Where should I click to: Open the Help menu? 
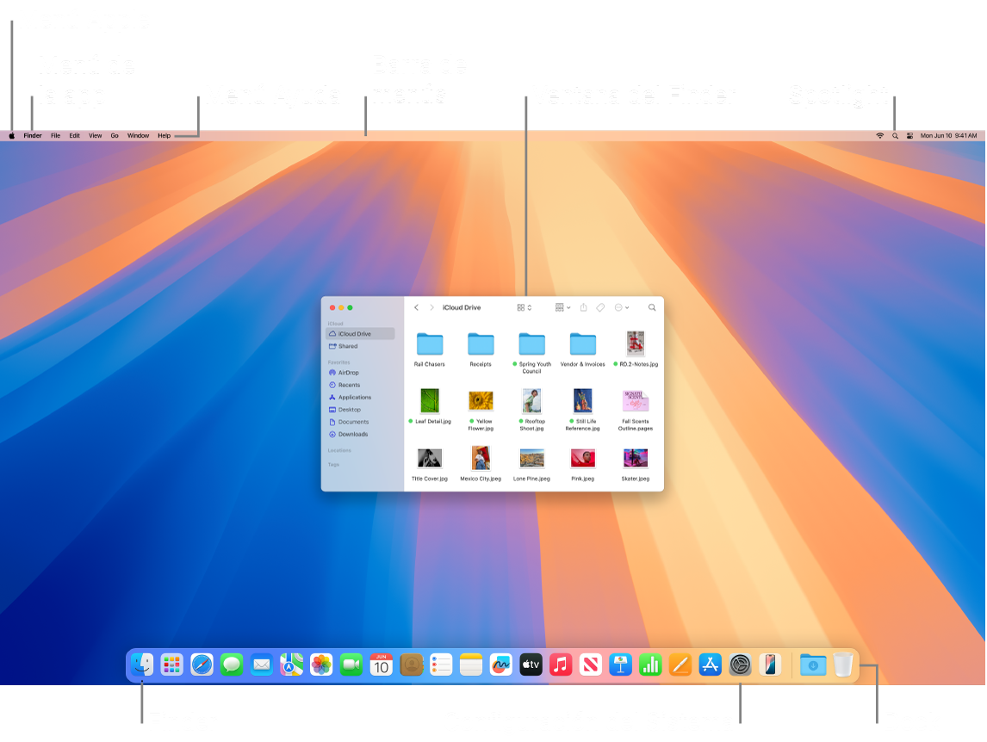pyautogui.click(x=164, y=135)
